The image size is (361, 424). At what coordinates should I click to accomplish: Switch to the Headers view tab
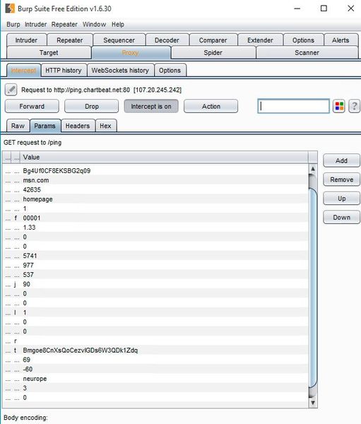point(78,126)
